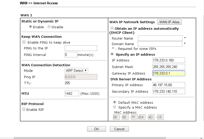Click the PING Interval minutes field
Viewport: 204px width, 139px height.
coord(71,55)
